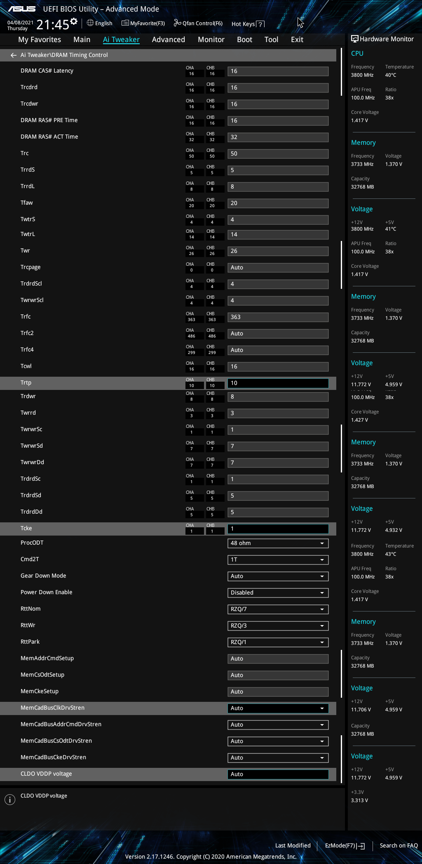
Task: Open the Advanced tab
Action: 168,40
